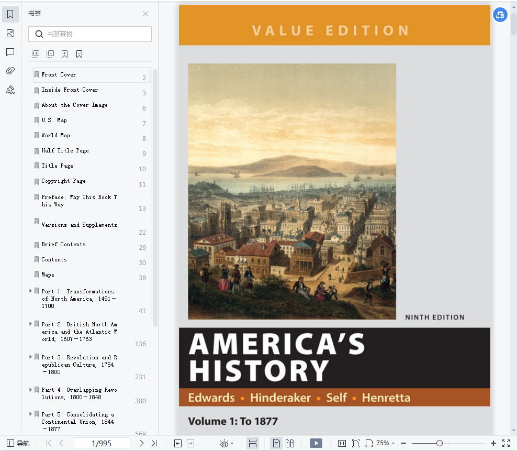
Task: Switch to single page view
Action: coord(276,443)
